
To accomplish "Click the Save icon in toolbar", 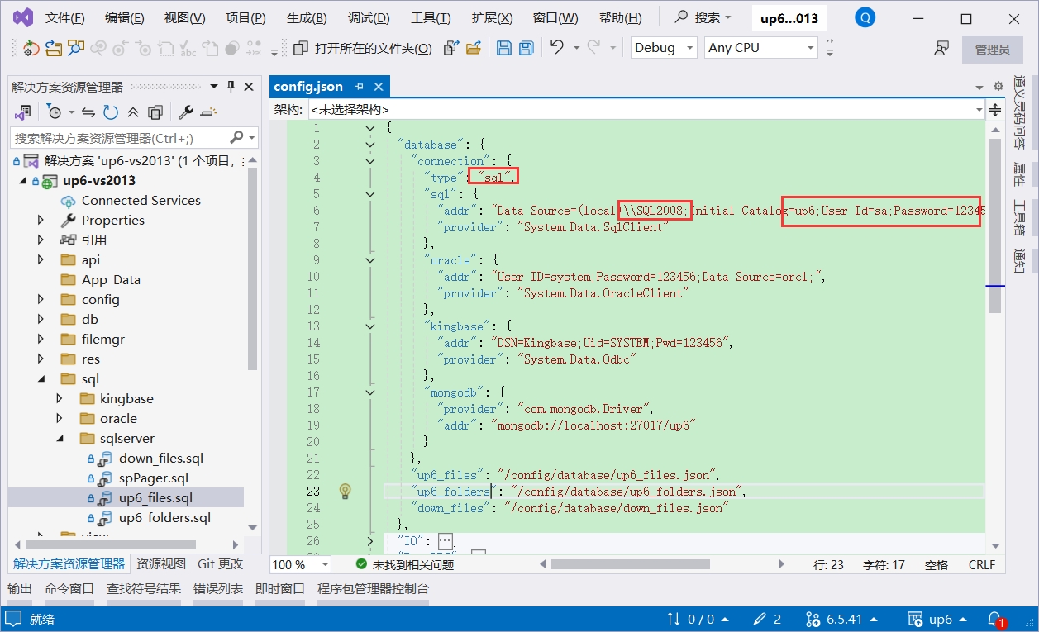I will coord(503,48).
